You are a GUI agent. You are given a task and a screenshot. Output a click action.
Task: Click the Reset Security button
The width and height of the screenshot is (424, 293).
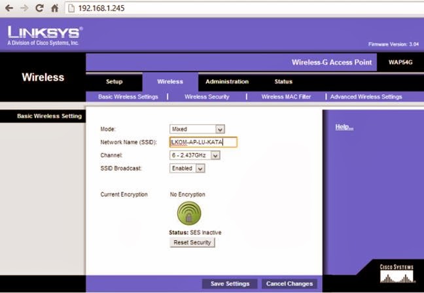[x=192, y=243]
